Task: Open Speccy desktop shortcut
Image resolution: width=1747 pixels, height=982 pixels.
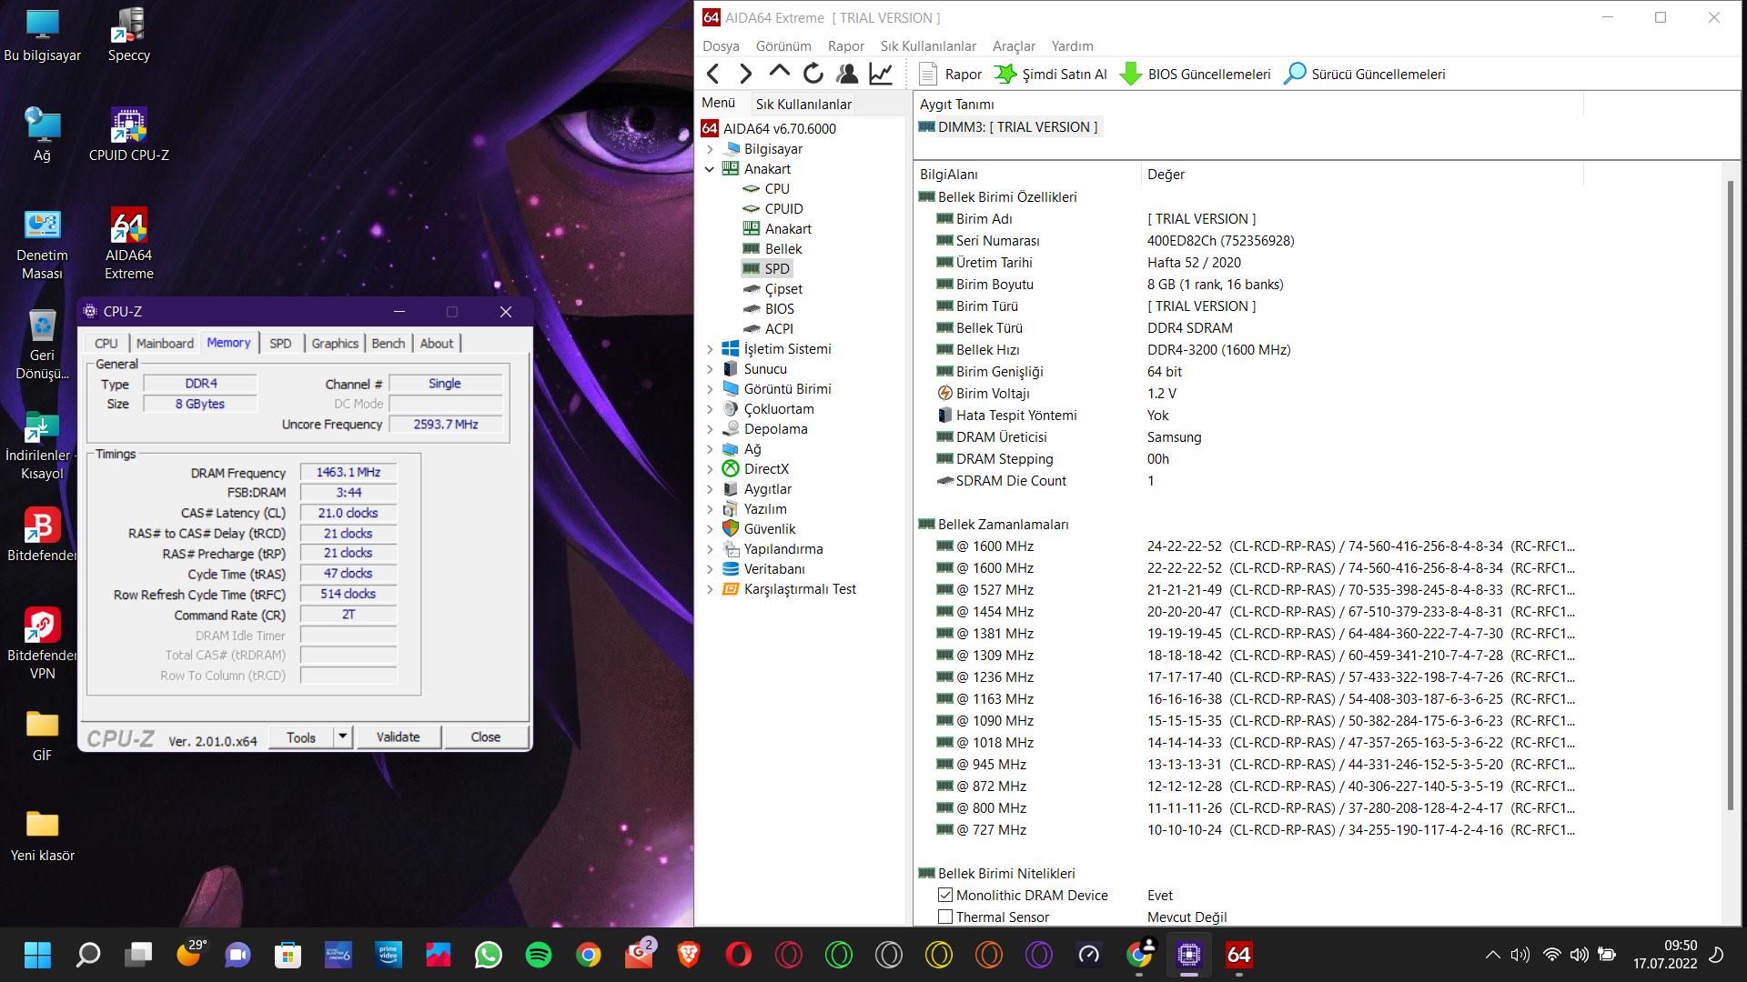Action: (x=128, y=35)
